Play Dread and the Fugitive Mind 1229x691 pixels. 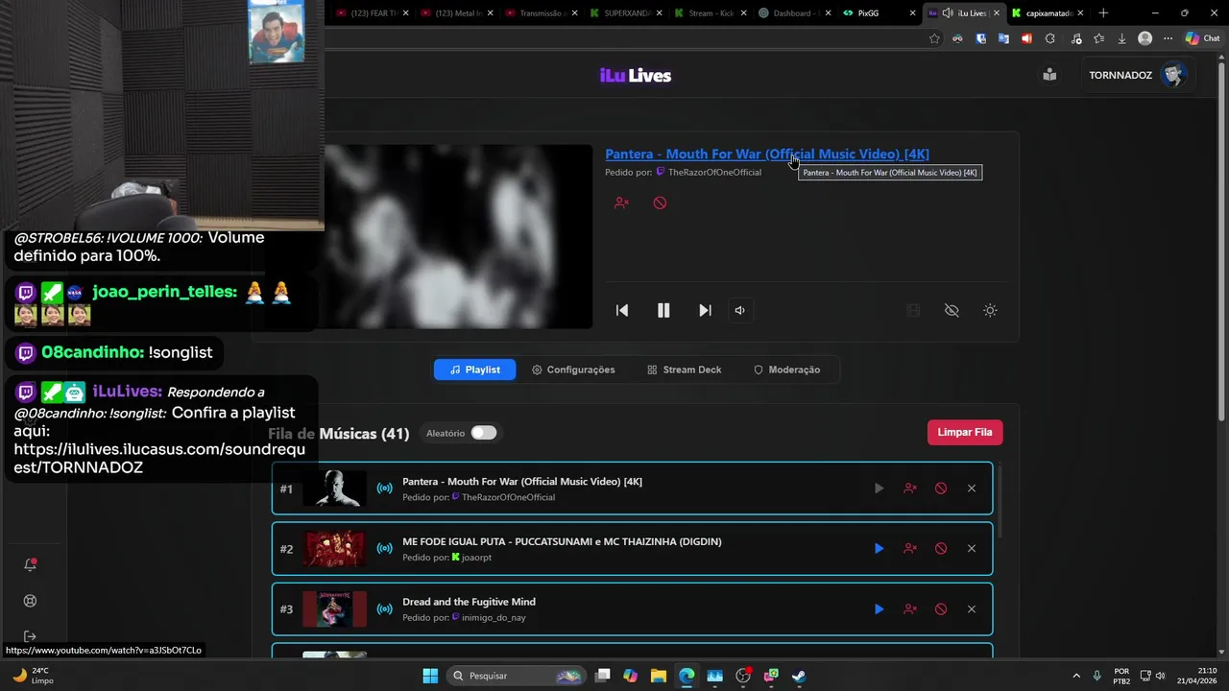click(879, 609)
